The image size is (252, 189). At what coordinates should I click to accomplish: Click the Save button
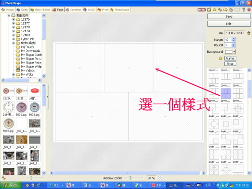[229, 16]
